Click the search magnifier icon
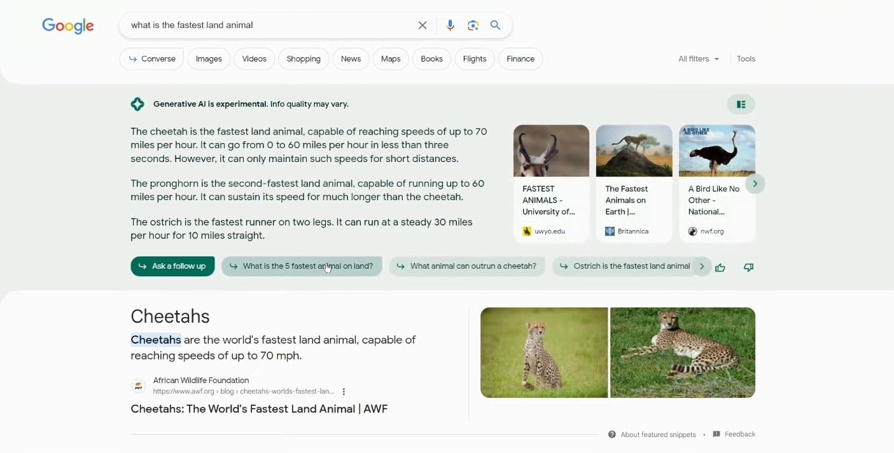This screenshot has height=453, width=894. [x=495, y=25]
